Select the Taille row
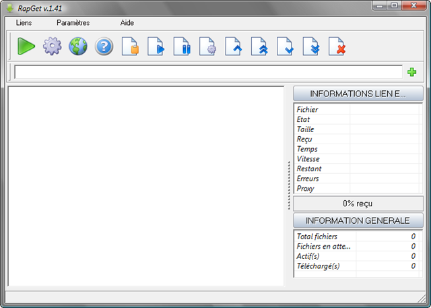The width and height of the screenshot is (431, 308). click(x=358, y=129)
